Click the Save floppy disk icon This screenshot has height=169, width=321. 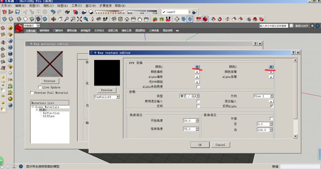tap(18, 12)
